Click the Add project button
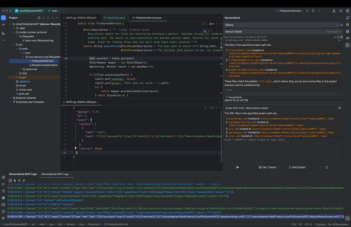The width and height of the screenshot is (351, 227). tap(297, 167)
